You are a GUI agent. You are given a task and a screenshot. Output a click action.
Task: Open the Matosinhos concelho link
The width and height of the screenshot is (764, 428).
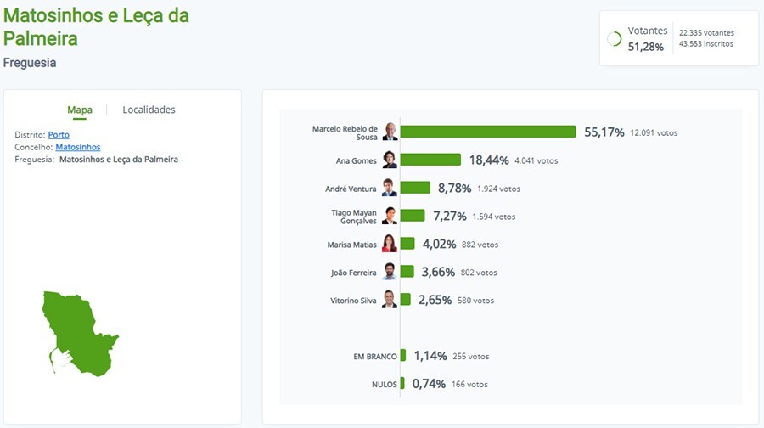pyautogui.click(x=77, y=147)
